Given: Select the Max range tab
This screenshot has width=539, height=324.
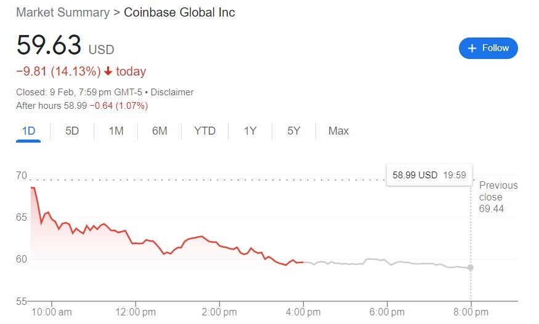Looking at the screenshot, I should [339, 131].
